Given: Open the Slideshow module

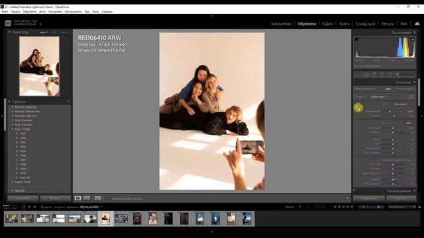Looking at the screenshot, I should 365,24.
